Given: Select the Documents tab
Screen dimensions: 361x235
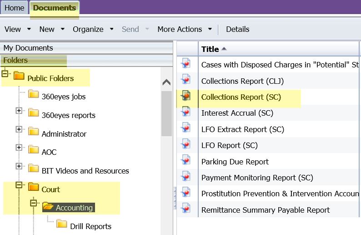Looking at the screenshot, I should pyautogui.click(x=55, y=8).
